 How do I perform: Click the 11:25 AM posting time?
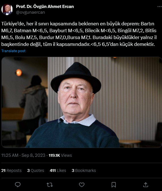(10, 155)
